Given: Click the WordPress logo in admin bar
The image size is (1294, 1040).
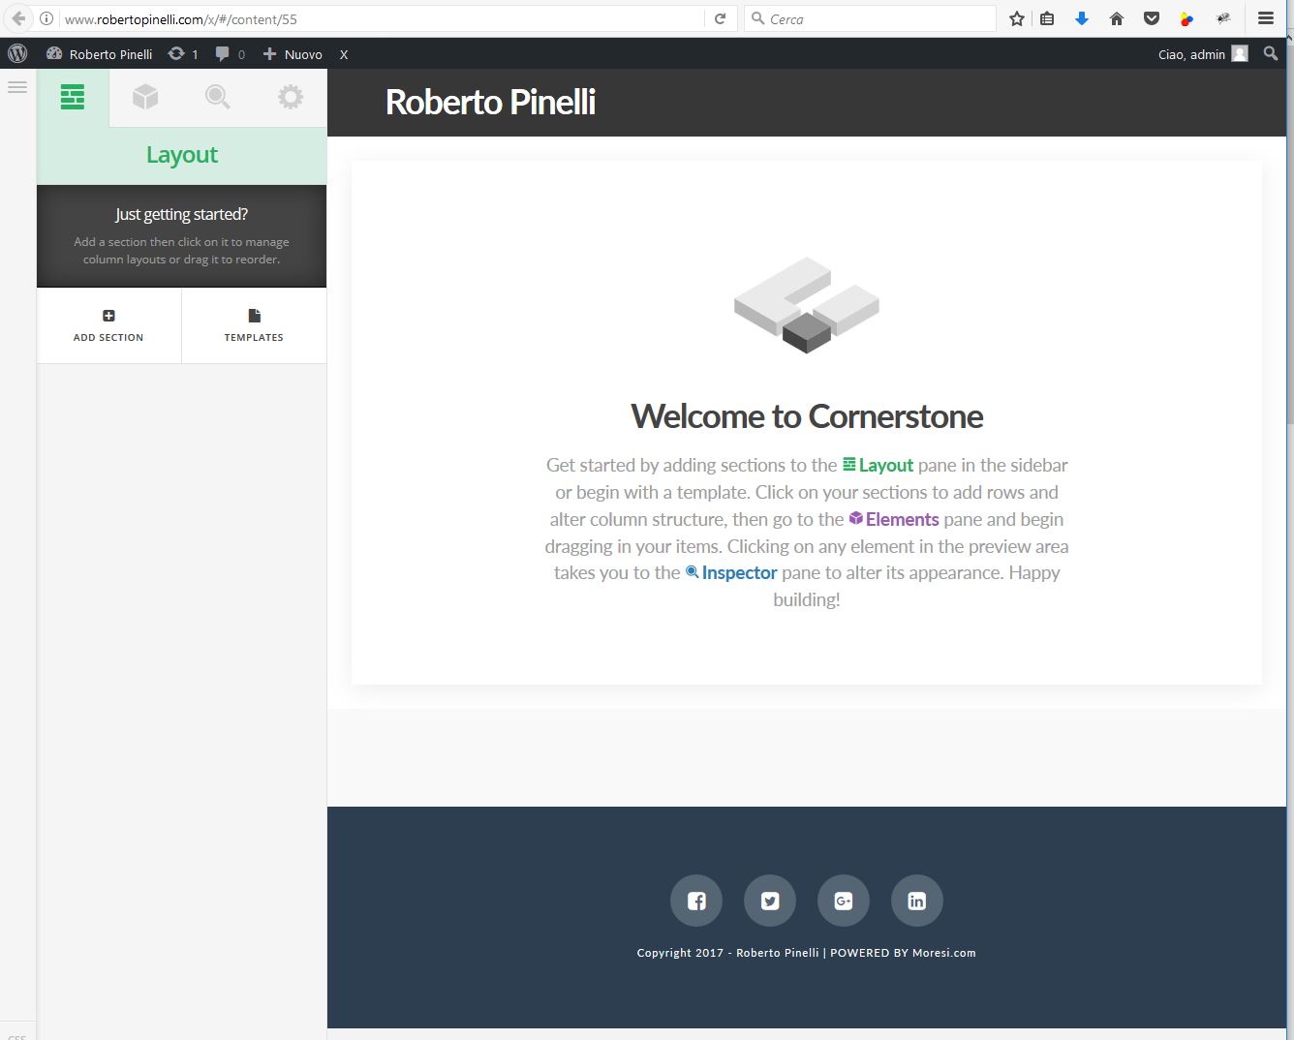Looking at the screenshot, I should [x=17, y=54].
